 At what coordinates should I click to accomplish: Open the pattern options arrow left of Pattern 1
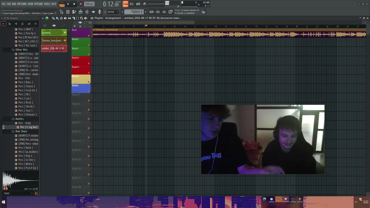click(122, 12)
